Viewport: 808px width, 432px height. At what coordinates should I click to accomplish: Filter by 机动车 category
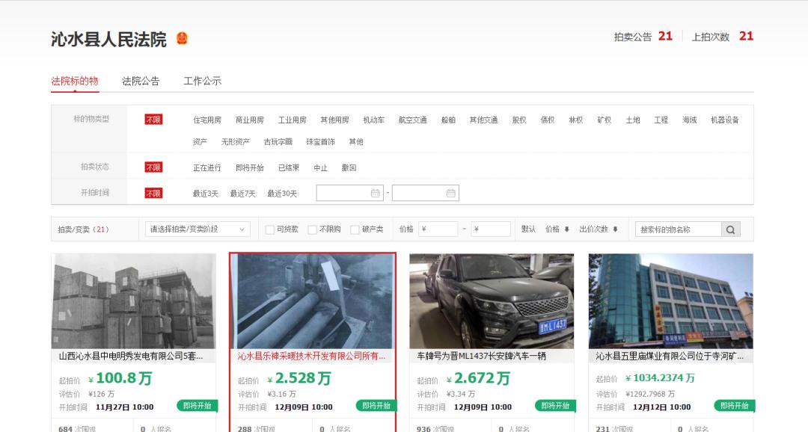tap(373, 120)
